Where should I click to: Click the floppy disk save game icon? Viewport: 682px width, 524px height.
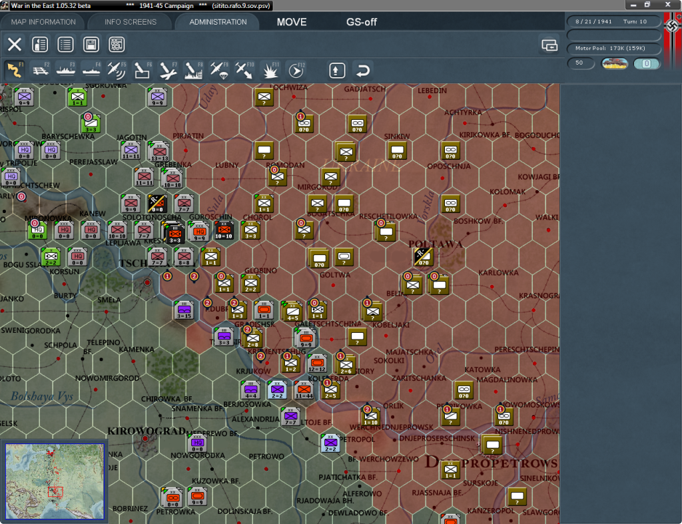point(91,45)
